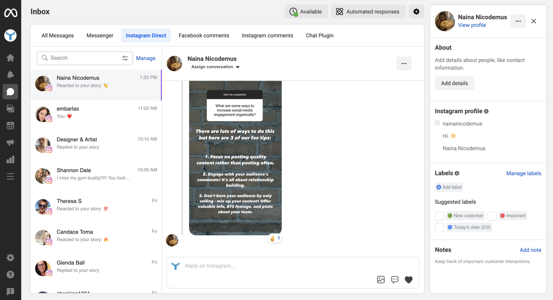Open Posts and stories icon in sidebar
The width and height of the screenshot is (553, 300).
click(11, 109)
